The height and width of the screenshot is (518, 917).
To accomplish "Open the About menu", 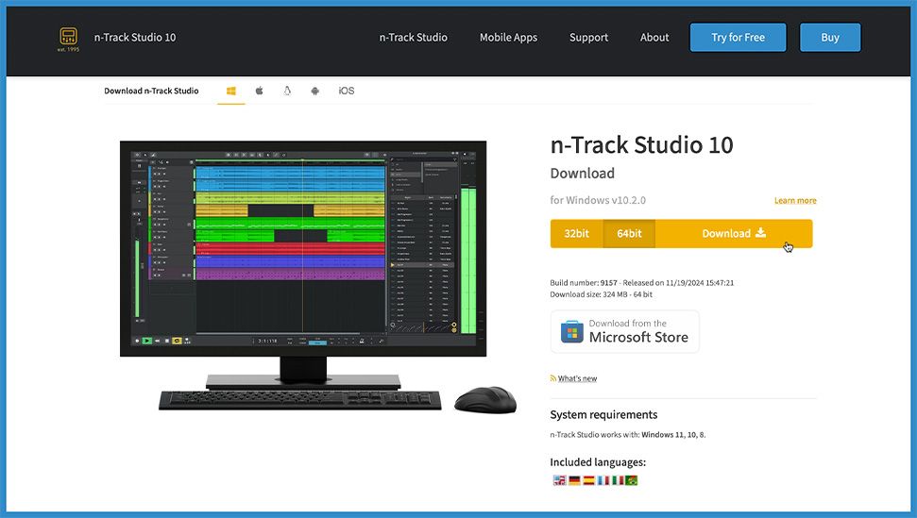I will (x=654, y=38).
